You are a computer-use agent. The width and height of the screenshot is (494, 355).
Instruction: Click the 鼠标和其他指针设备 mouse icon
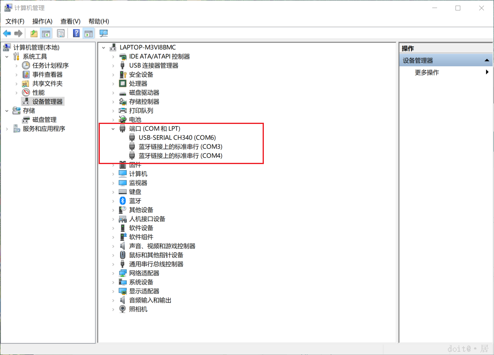[x=123, y=255]
